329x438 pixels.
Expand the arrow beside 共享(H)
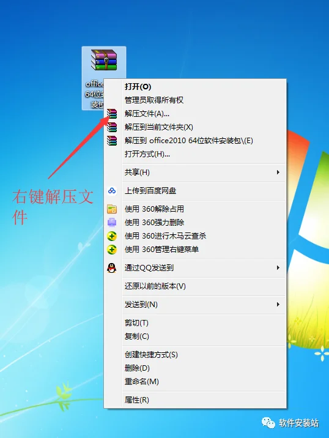(x=278, y=173)
